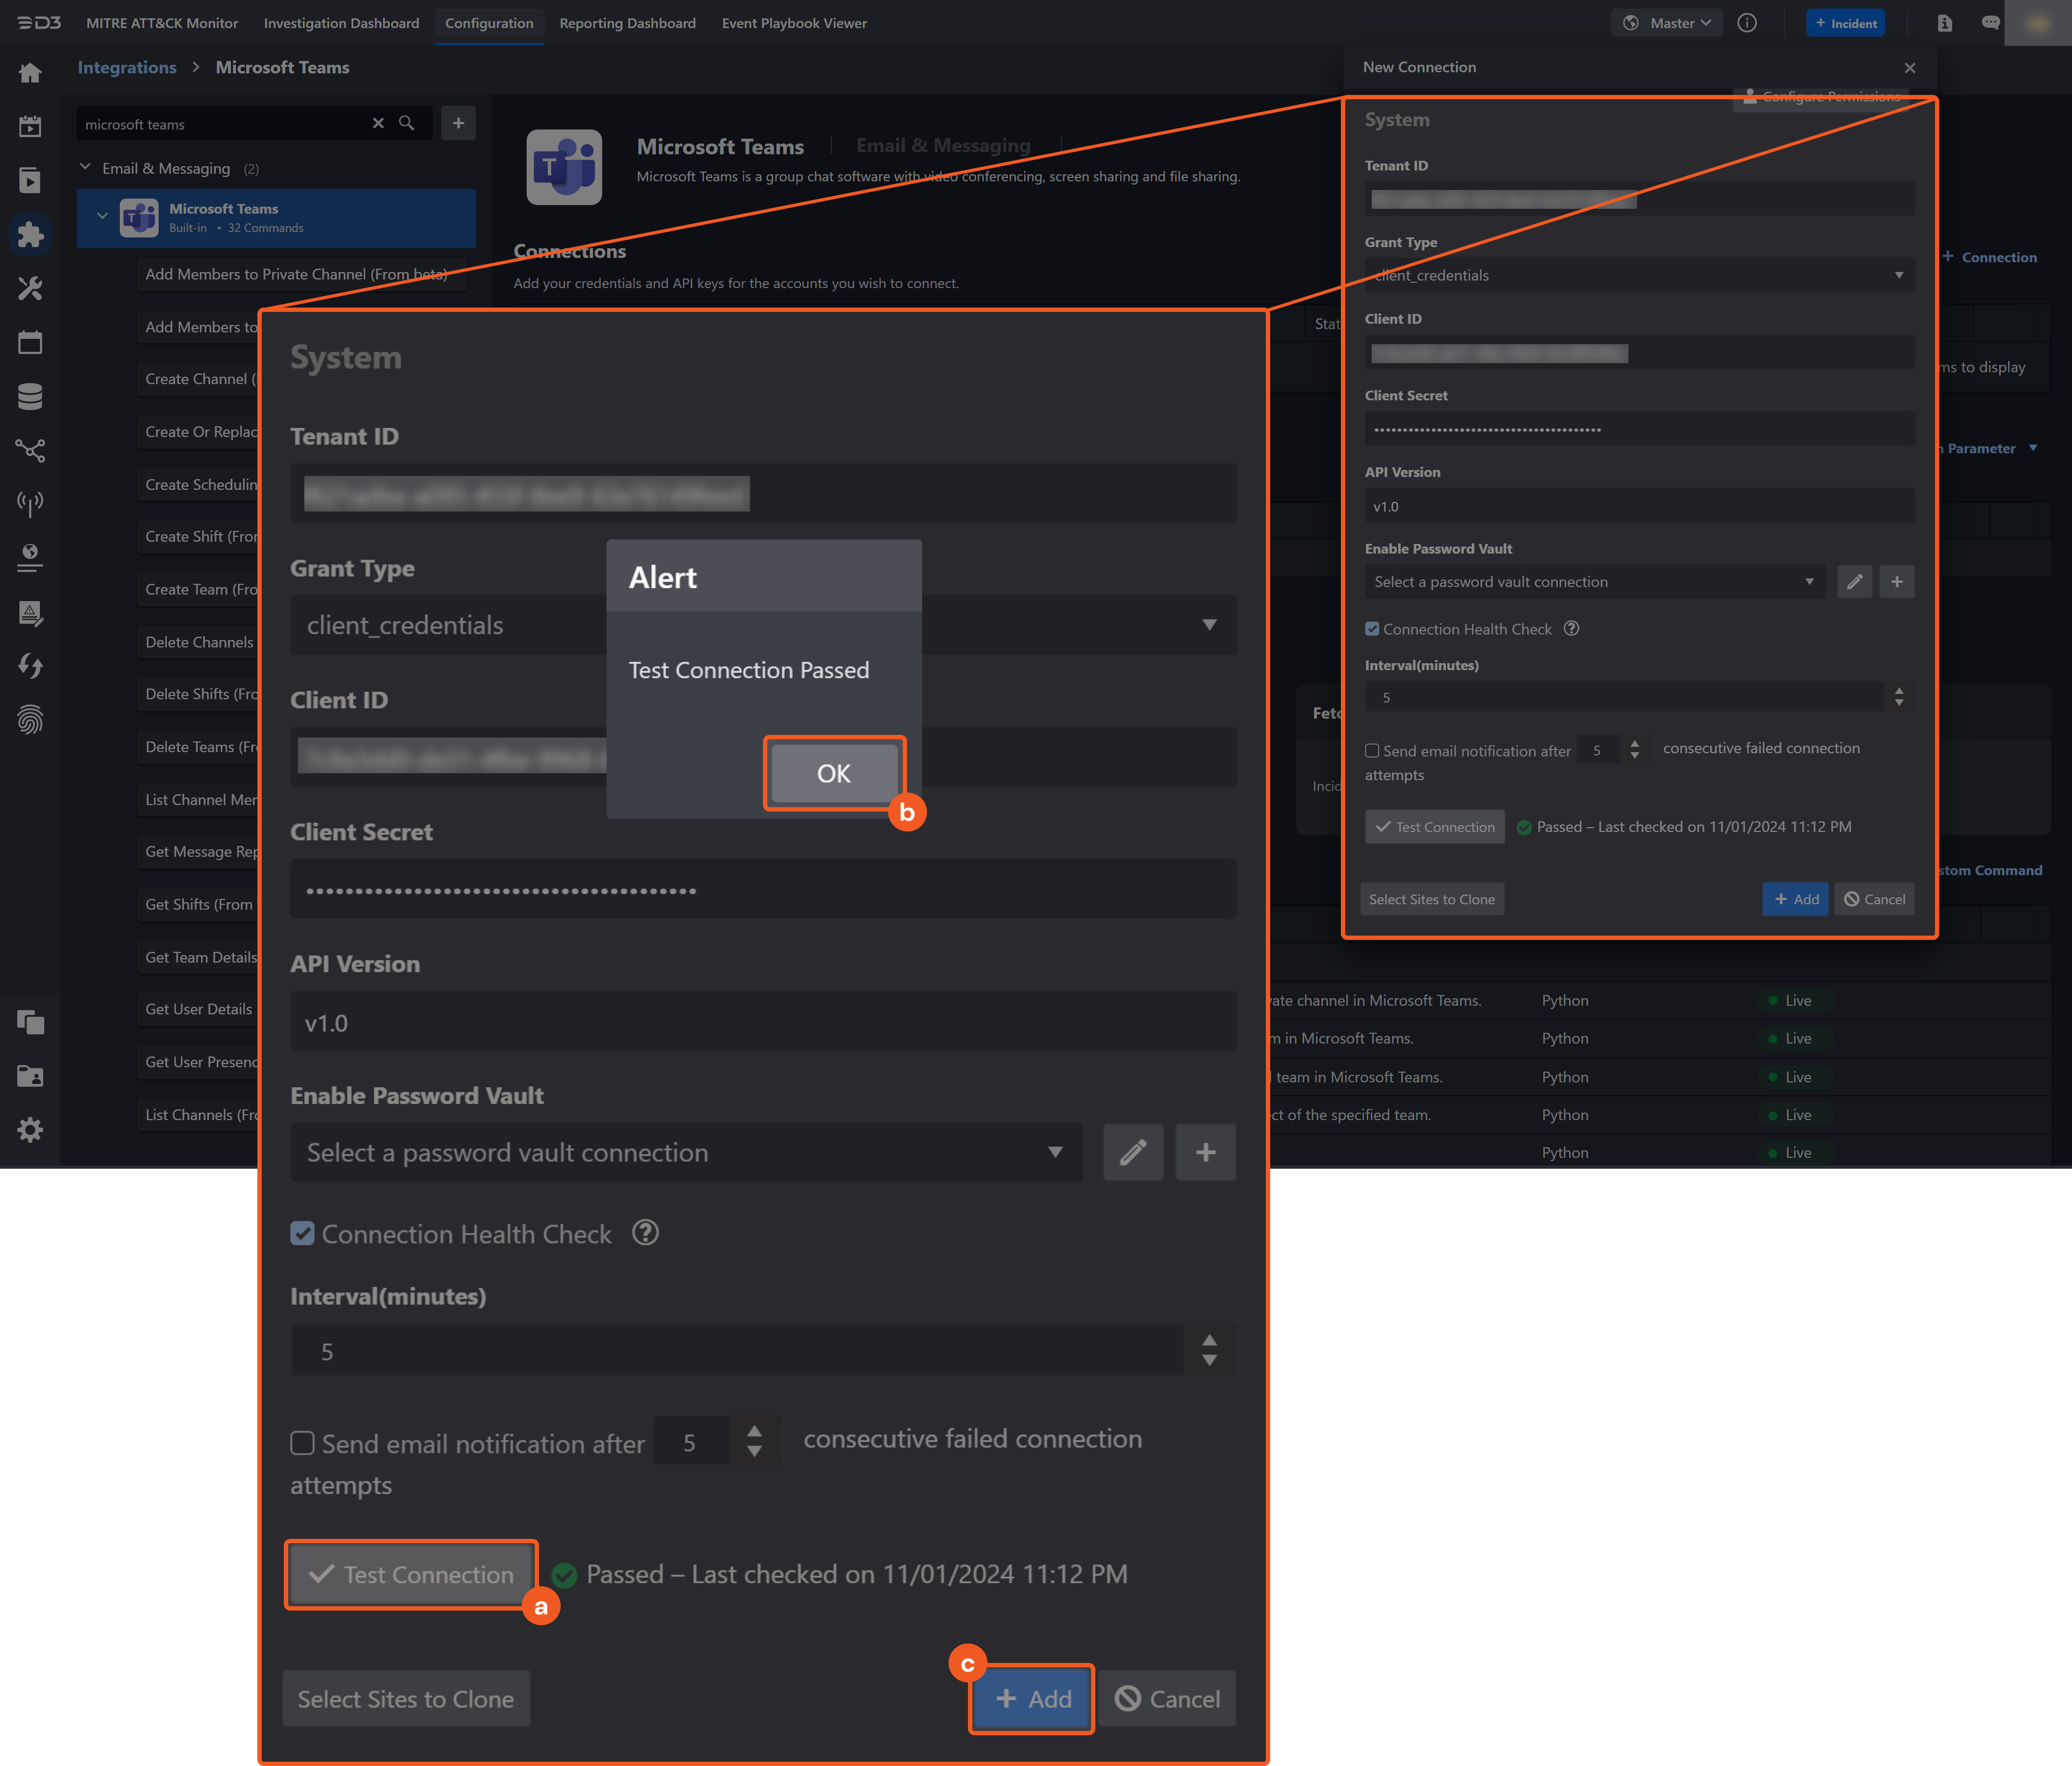Viewport: 2072px width, 1766px height.
Task: Click the fingerprint icon in left sidebar
Action: pyautogui.click(x=30, y=720)
